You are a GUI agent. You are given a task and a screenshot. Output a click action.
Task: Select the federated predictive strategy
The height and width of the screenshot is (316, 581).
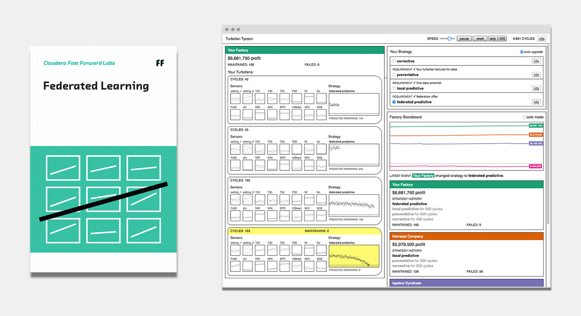coord(394,102)
